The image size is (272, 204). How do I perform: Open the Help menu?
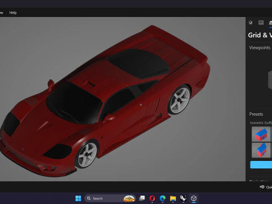[x=13, y=12]
